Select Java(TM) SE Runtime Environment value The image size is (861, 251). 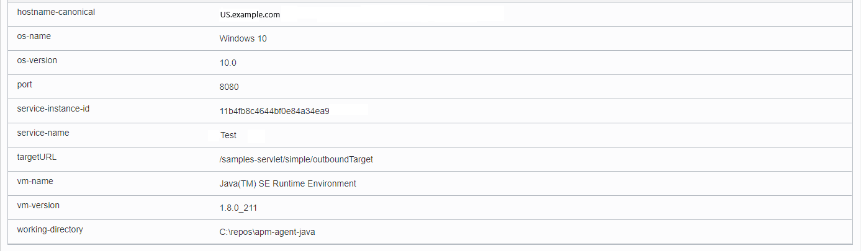(x=287, y=183)
